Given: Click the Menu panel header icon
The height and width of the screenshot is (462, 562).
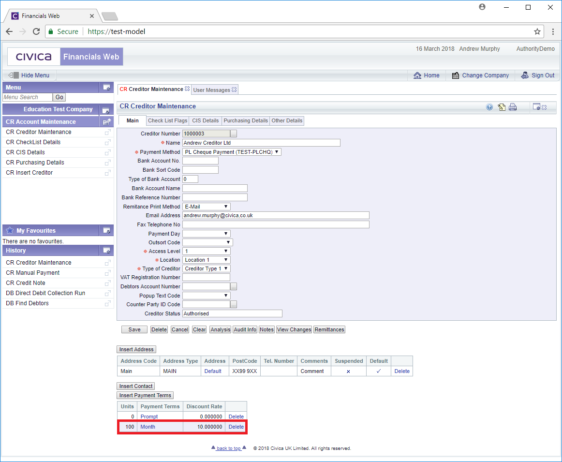Looking at the screenshot, I should pos(106,88).
